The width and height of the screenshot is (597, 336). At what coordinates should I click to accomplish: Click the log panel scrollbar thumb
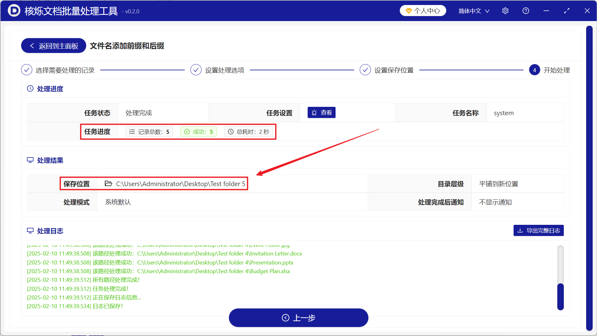click(560, 296)
